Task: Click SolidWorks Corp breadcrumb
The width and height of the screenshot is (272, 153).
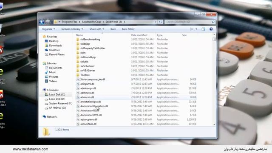Action: [x=91, y=22]
